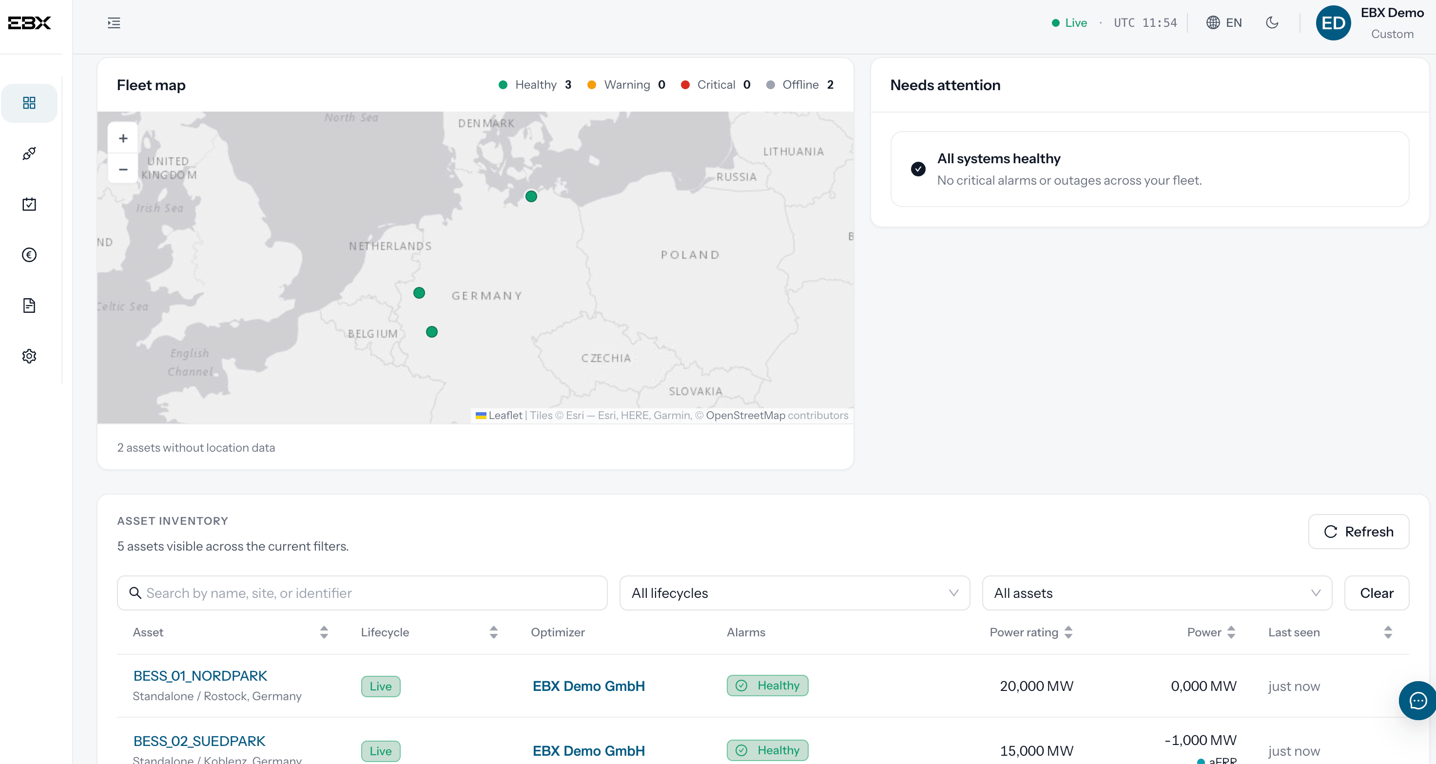Image resolution: width=1436 pixels, height=764 pixels.
Task: Open the All assets dropdown
Action: pos(1157,593)
